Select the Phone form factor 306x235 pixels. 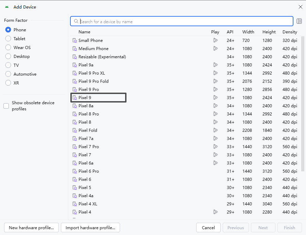click(8, 30)
